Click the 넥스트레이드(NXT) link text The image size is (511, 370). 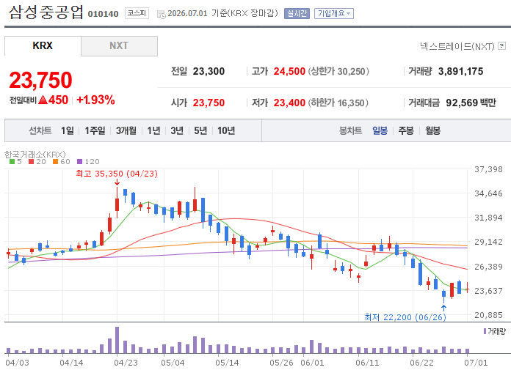(457, 46)
